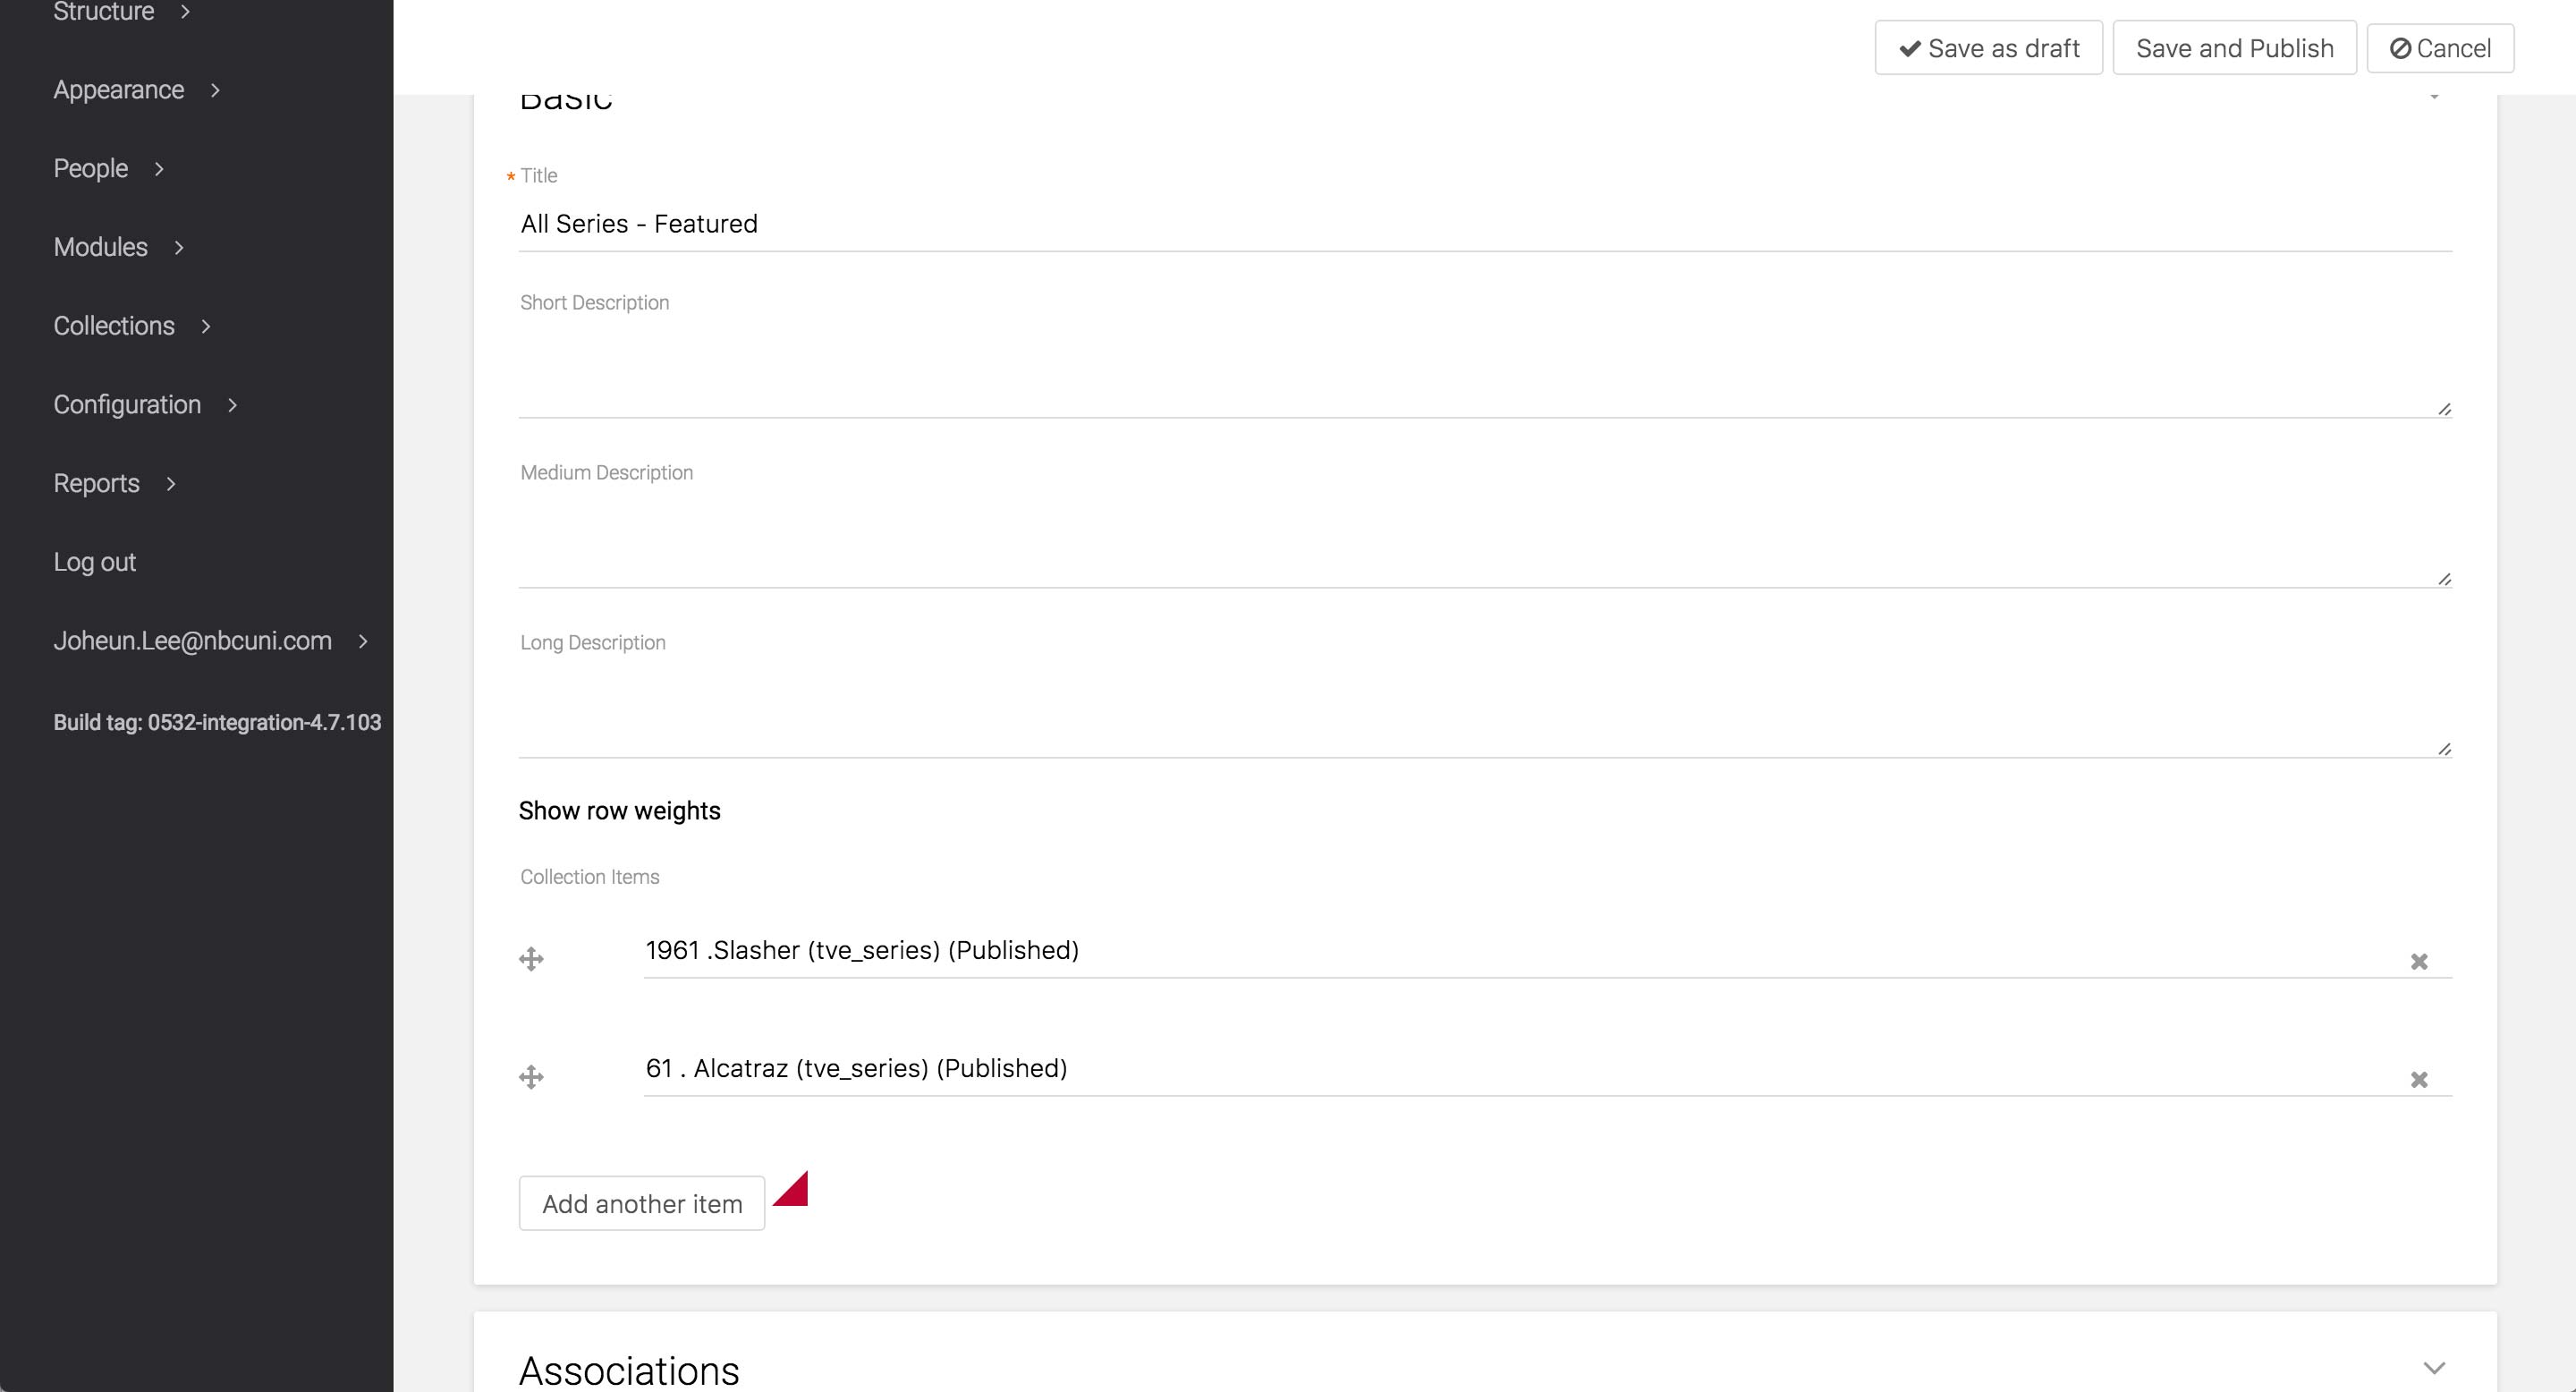Viewport: 2576px width, 1392px height.
Task: Click Save as draft button
Action: (1988, 48)
